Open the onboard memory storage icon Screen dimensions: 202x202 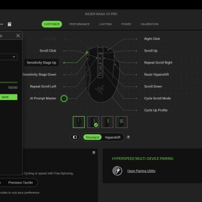point(10,24)
